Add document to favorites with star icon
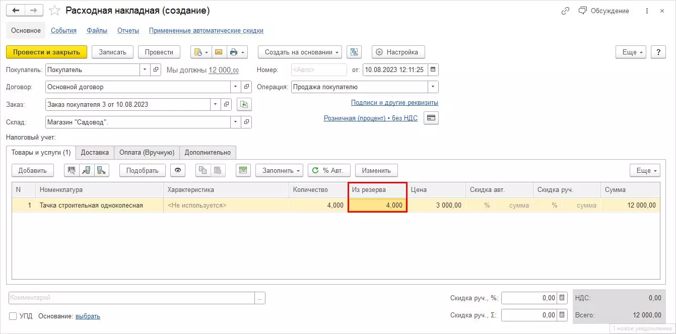This screenshot has height=334, width=676. point(55,11)
